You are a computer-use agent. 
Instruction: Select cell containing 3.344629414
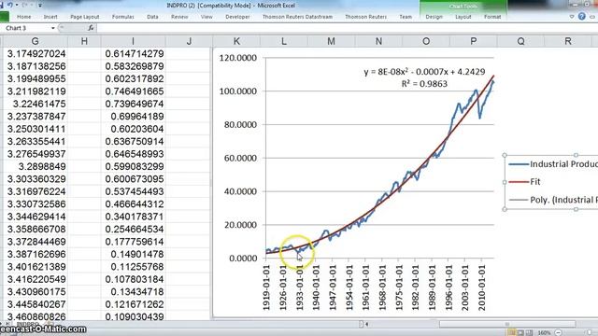pos(36,217)
